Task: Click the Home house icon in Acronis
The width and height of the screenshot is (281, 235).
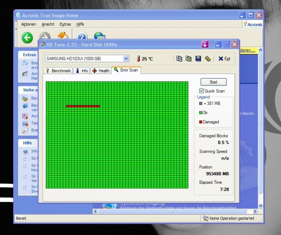Action: point(63,36)
